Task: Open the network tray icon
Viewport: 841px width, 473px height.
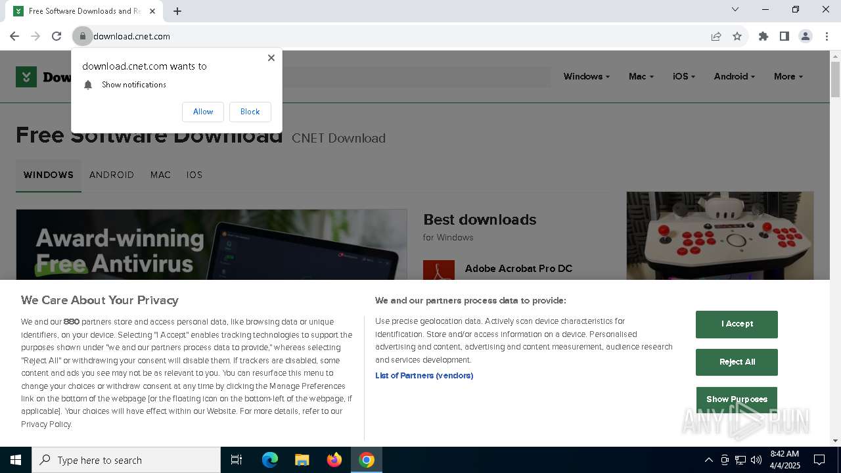Action: (x=740, y=460)
